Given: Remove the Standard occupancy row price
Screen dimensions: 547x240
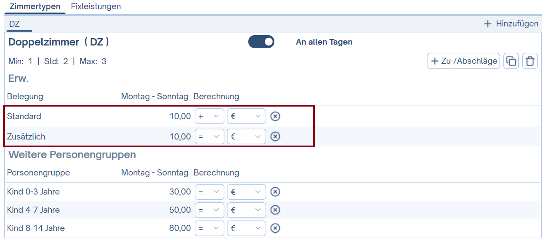Looking at the screenshot, I should click(275, 116).
